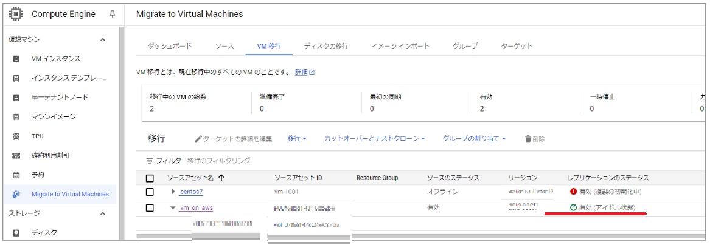
Task: Click the table horizontal scrollbar
Action: pyautogui.click(x=421, y=236)
